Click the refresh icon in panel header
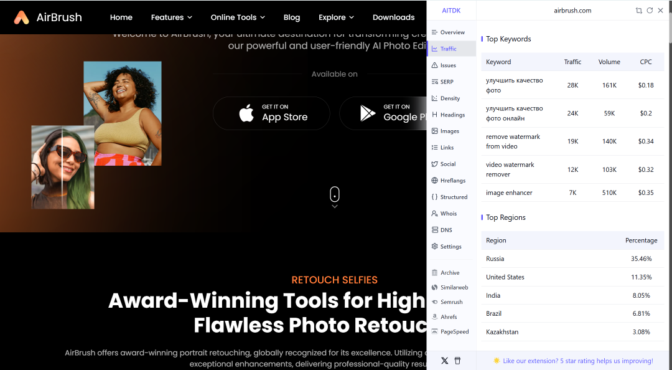The width and height of the screenshot is (672, 370). pos(650,11)
